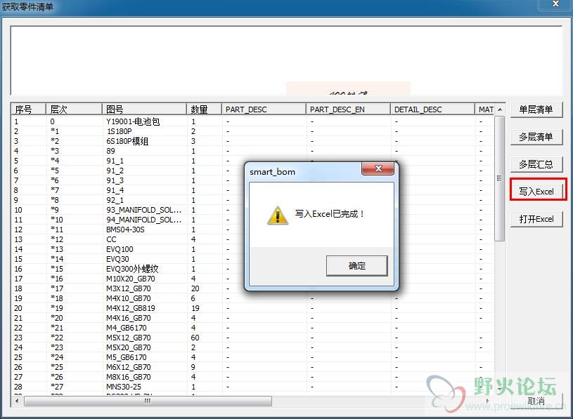Click the MAT column header
The height and width of the screenshot is (419, 573).
[485, 109]
